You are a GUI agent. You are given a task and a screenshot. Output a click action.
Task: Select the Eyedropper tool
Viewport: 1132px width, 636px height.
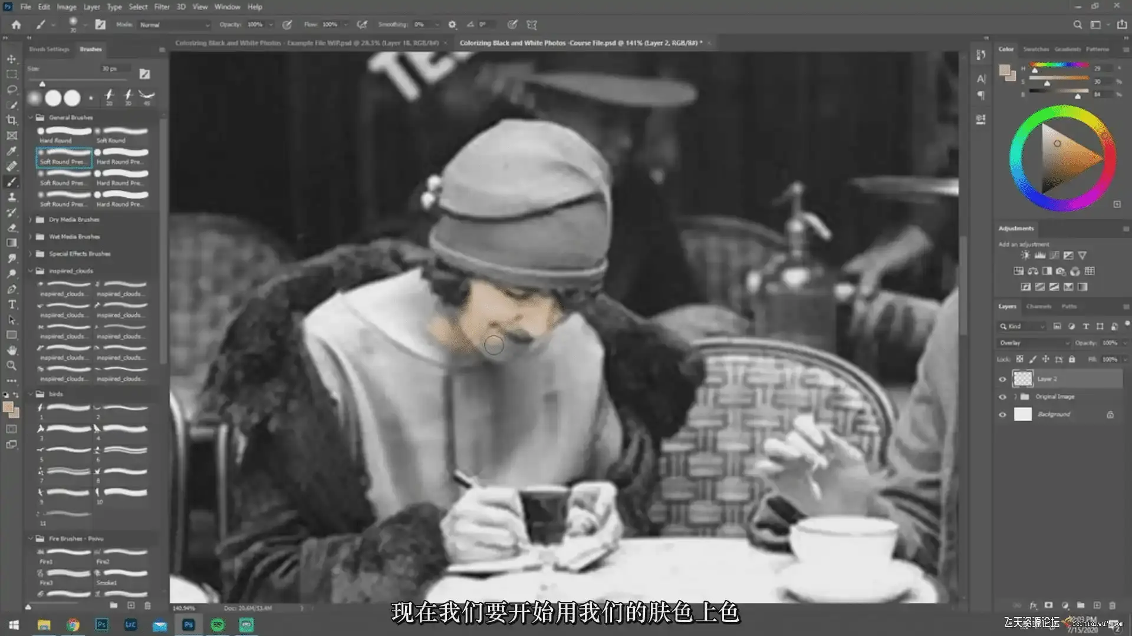pos(11,151)
